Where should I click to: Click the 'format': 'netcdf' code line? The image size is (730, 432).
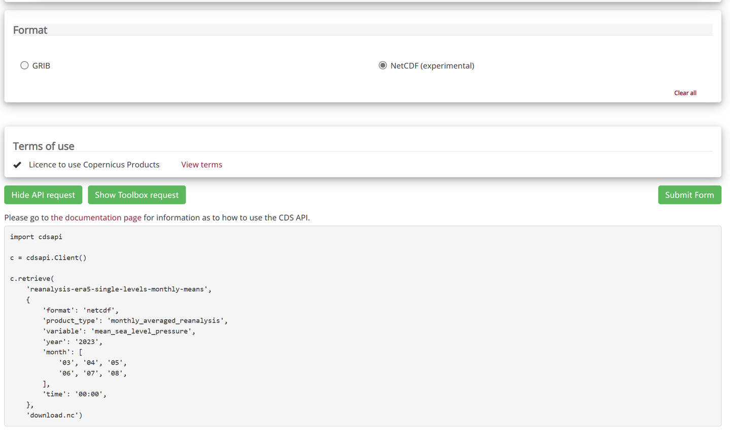pos(80,310)
